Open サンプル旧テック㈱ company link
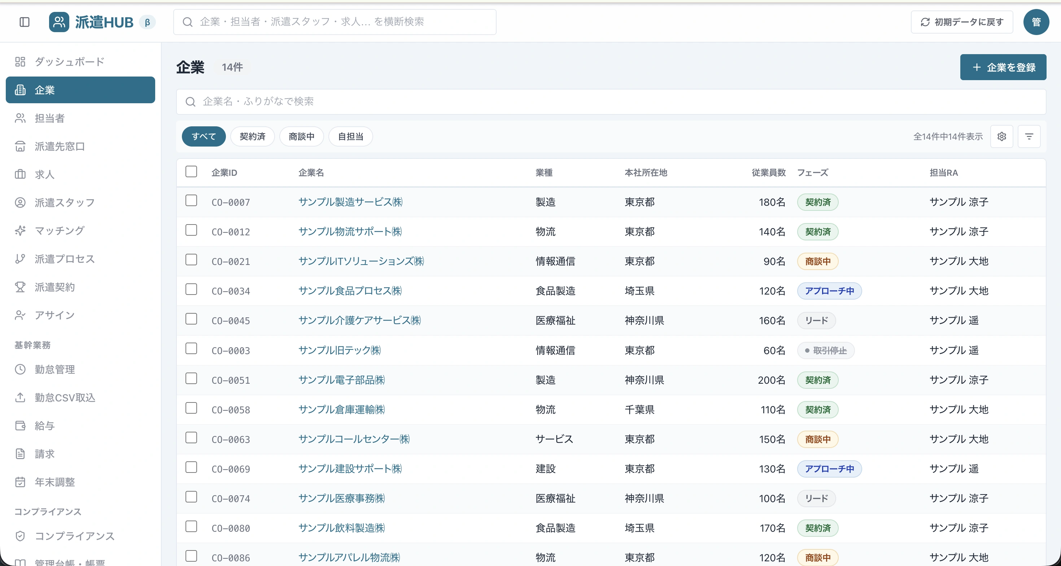Viewport: 1061px width, 566px height. click(x=339, y=350)
